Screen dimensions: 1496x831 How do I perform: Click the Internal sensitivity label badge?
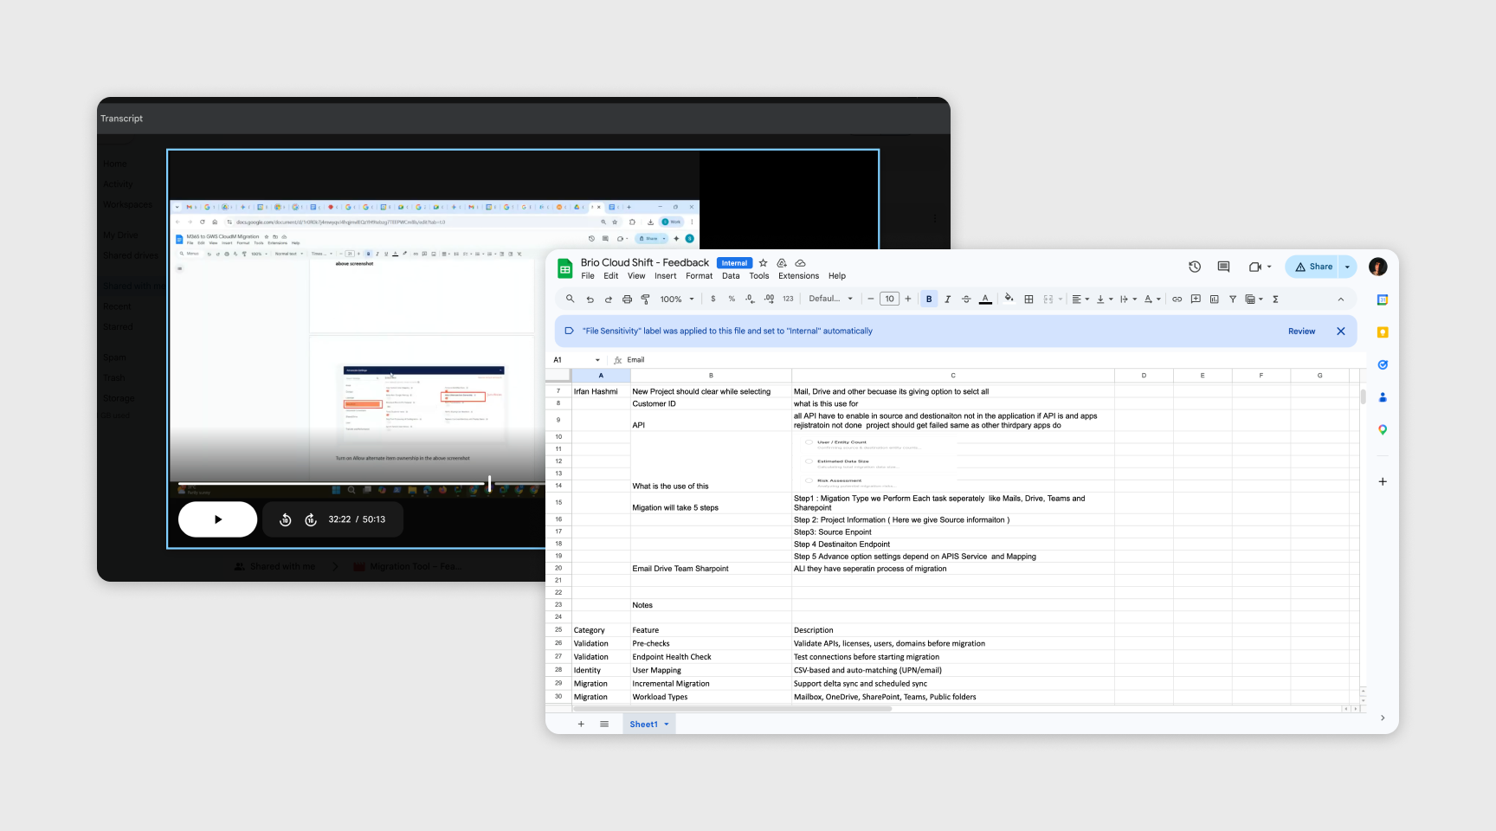coord(734,263)
